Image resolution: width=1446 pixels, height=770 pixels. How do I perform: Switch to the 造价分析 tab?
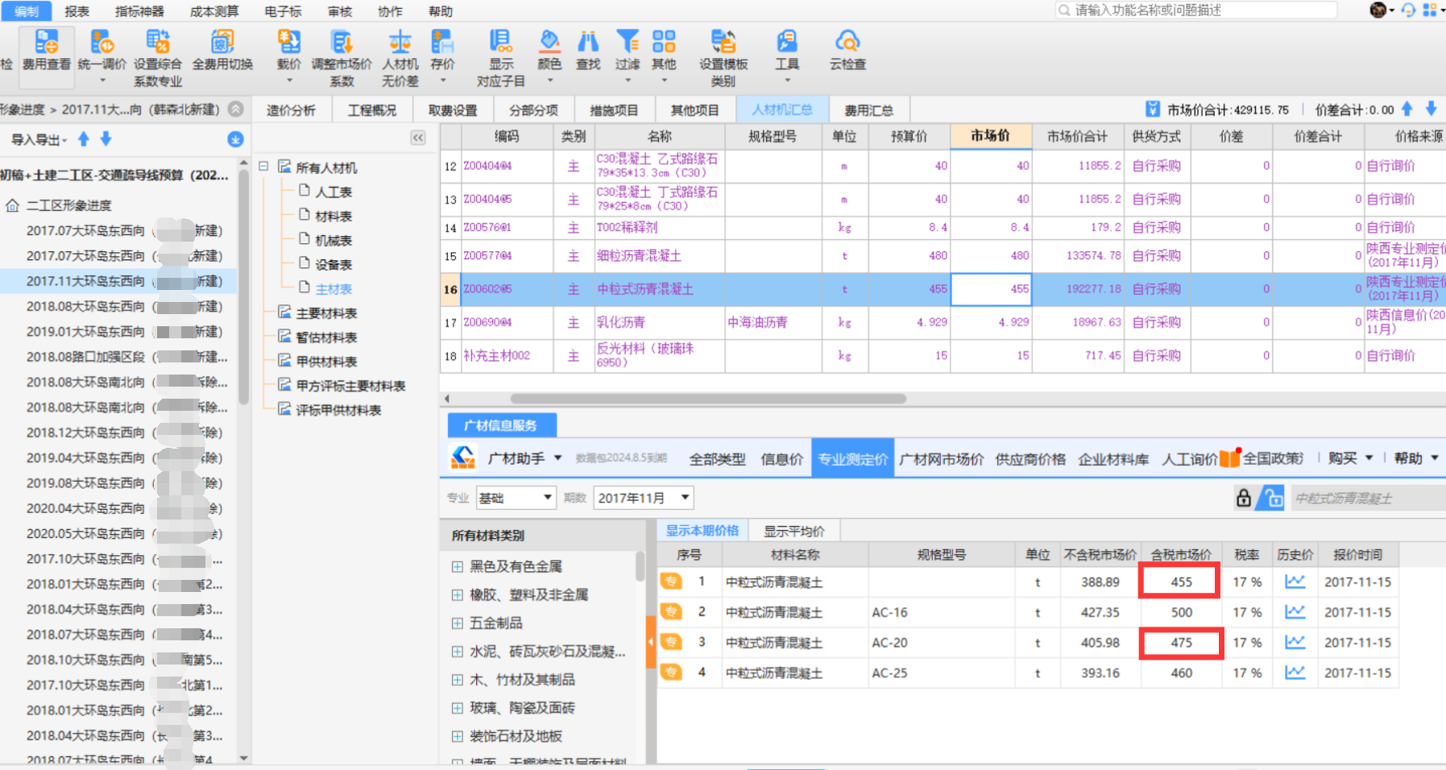click(291, 110)
